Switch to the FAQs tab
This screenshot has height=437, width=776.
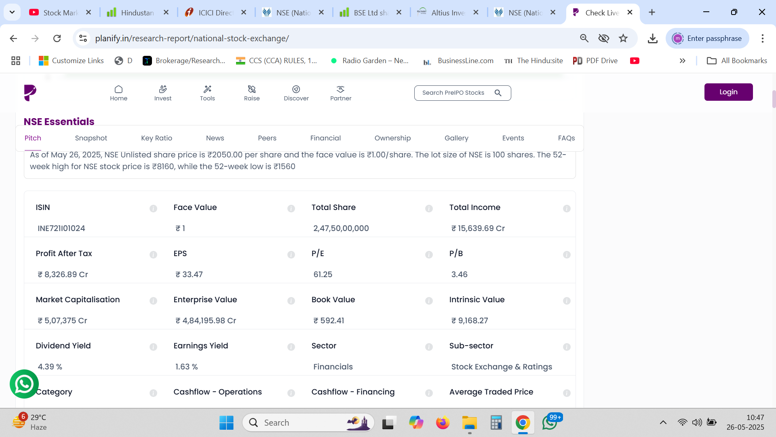tap(566, 138)
